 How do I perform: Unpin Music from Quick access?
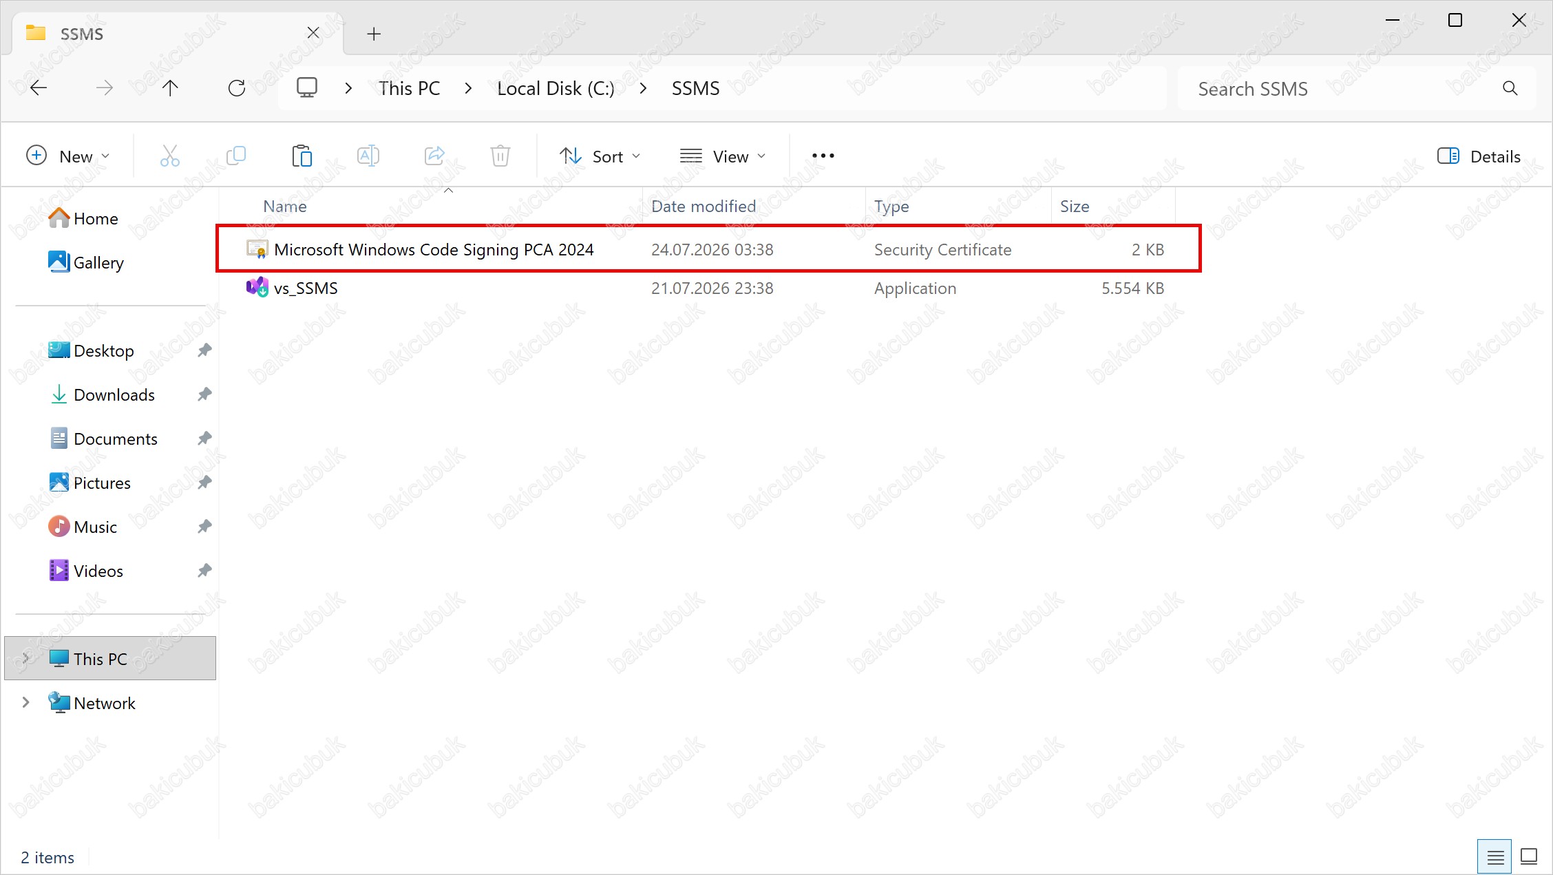(x=204, y=527)
